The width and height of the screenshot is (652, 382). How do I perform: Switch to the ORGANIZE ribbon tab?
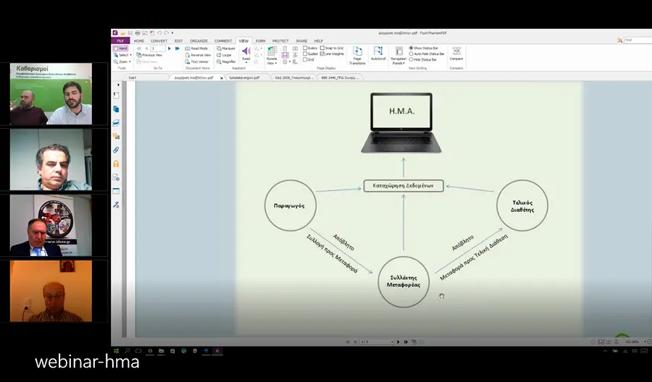(x=198, y=41)
